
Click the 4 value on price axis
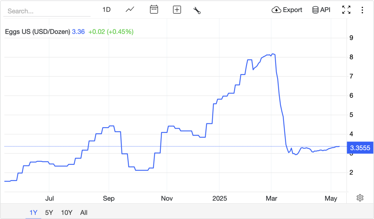coord(351,134)
